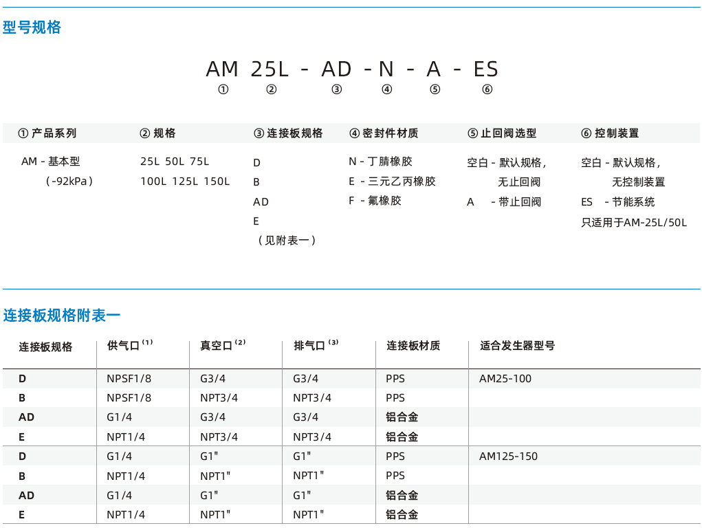The width and height of the screenshot is (702, 528).
Task: Select table column header 连接板规格 in the appendix table
Action: coord(45,347)
